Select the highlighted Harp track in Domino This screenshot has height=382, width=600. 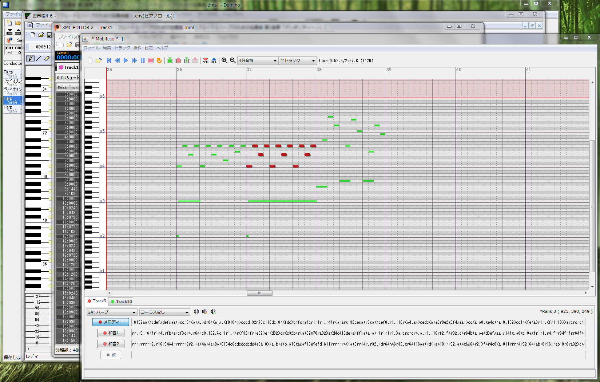(13, 100)
